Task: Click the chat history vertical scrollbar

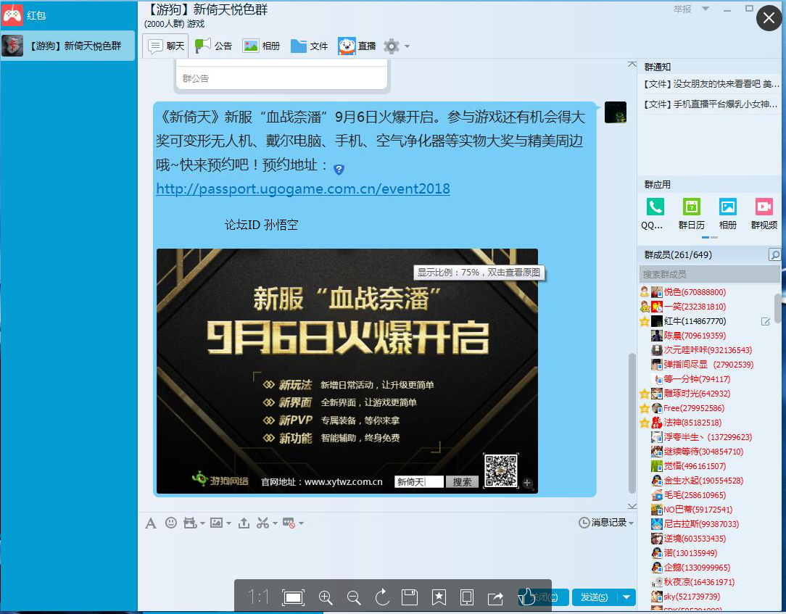Action: tap(632, 423)
